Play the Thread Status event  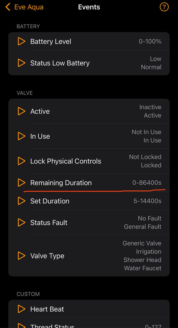tap(21, 325)
